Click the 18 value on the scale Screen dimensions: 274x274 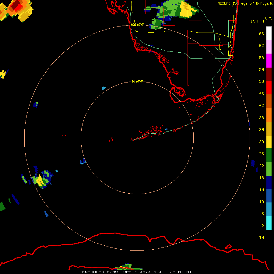[262, 177]
